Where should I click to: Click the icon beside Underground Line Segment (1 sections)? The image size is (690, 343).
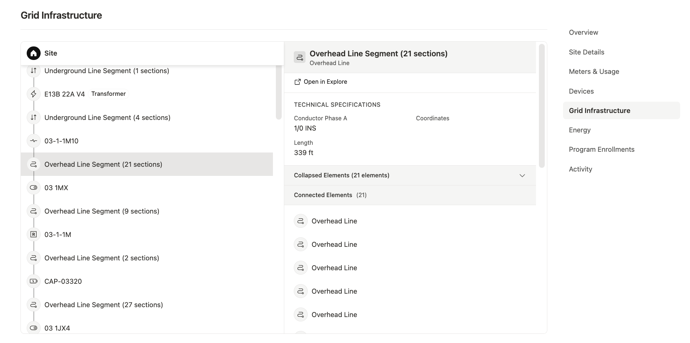tap(34, 71)
